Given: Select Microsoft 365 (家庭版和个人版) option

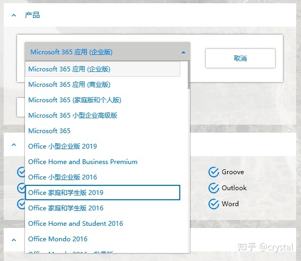Looking at the screenshot, I should point(103,100).
